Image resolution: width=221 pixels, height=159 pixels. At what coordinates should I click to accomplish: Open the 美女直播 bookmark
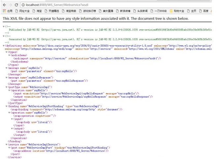106,11
